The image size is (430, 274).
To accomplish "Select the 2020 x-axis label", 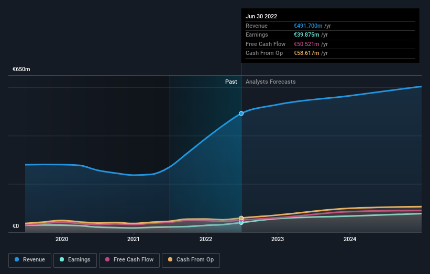I will (x=62, y=239).
